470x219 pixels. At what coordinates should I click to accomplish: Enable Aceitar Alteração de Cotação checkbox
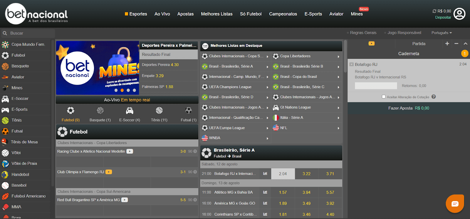pyautogui.click(x=384, y=97)
